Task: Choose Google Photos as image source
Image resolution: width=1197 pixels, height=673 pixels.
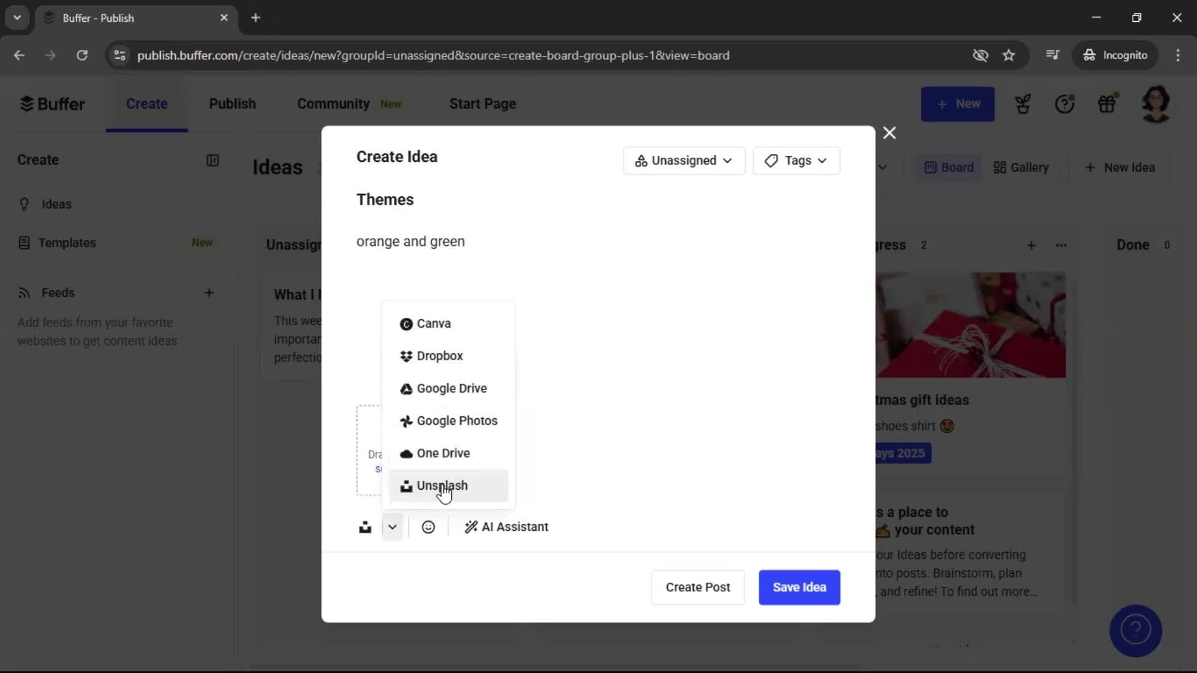Action: point(457,421)
